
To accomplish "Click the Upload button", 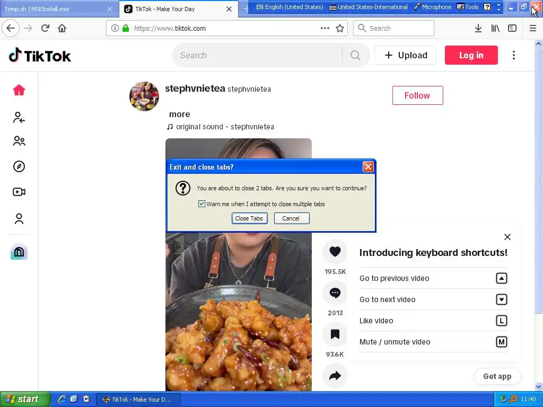I will click(406, 55).
